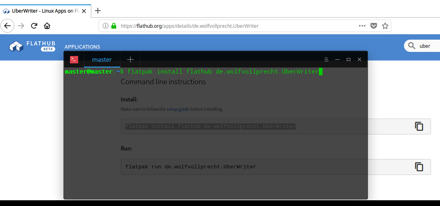
Task: Open page actions three-dot menu
Action: [x=362, y=26]
